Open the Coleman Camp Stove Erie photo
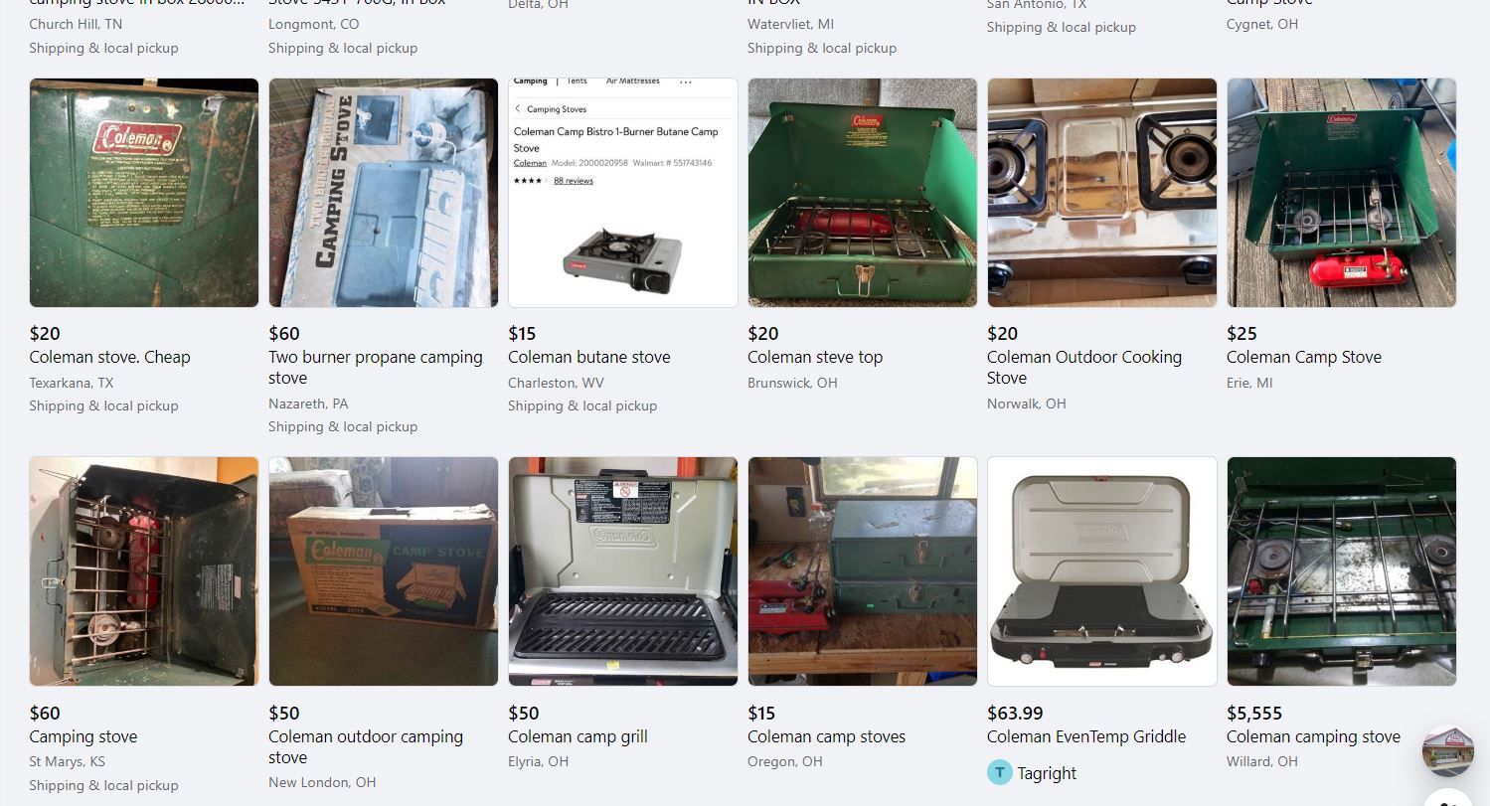The width and height of the screenshot is (1490, 806). [1342, 193]
